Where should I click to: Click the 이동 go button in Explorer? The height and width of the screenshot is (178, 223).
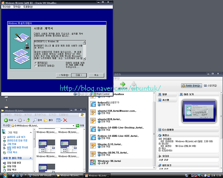click(80, 126)
